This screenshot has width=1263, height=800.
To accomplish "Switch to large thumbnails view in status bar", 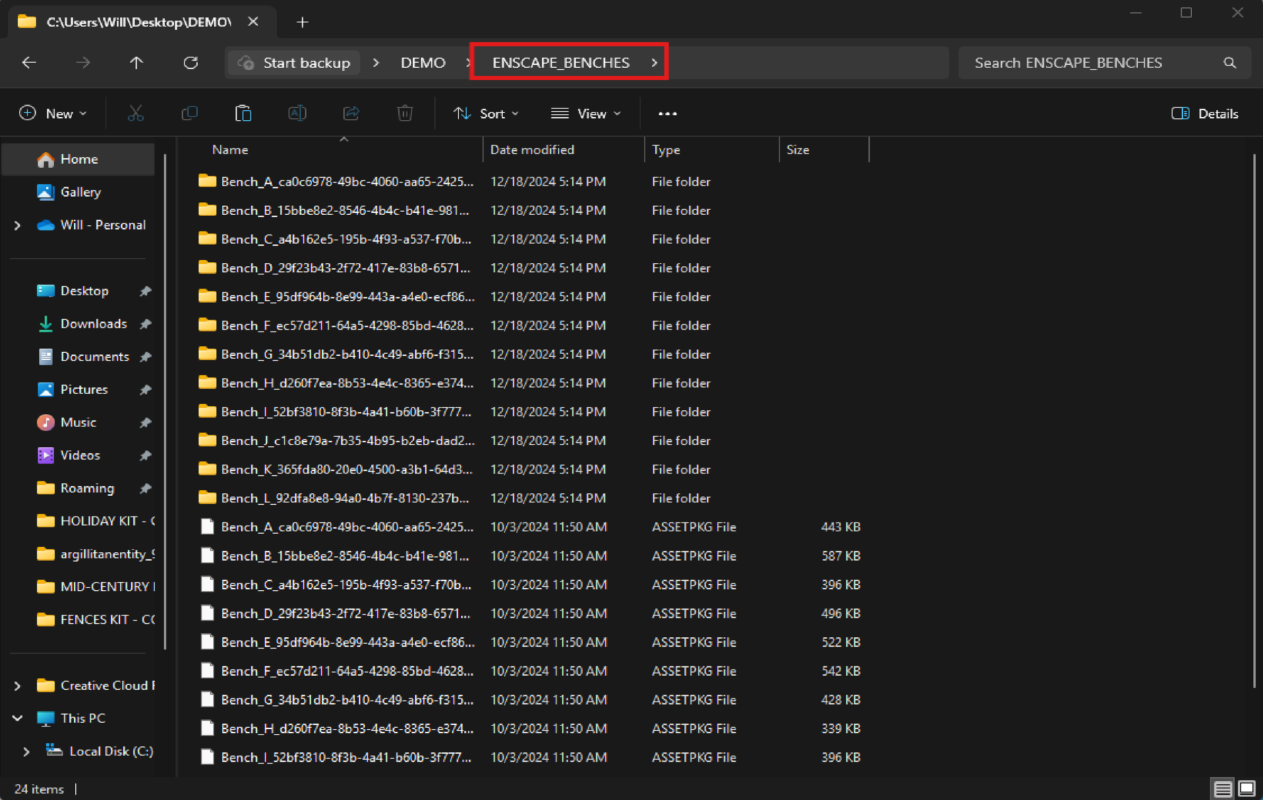I will 1246,788.
